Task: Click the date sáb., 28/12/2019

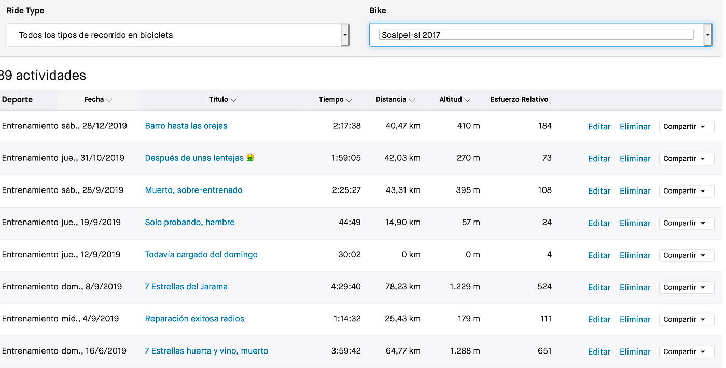Action: 94,126
